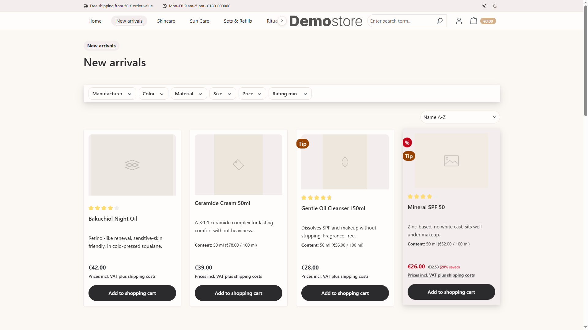Open the Mineral SPF 50 product title
The width and height of the screenshot is (588, 330).
pos(426,207)
